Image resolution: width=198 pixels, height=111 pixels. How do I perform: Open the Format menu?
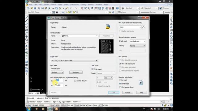pyautogui.click(x=53, y=5)
